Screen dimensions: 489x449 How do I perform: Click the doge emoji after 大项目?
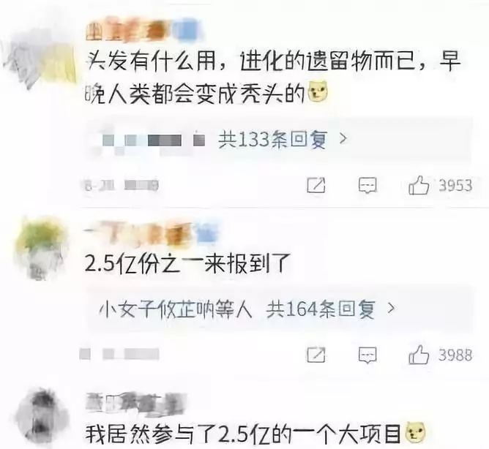pos(415,433)
